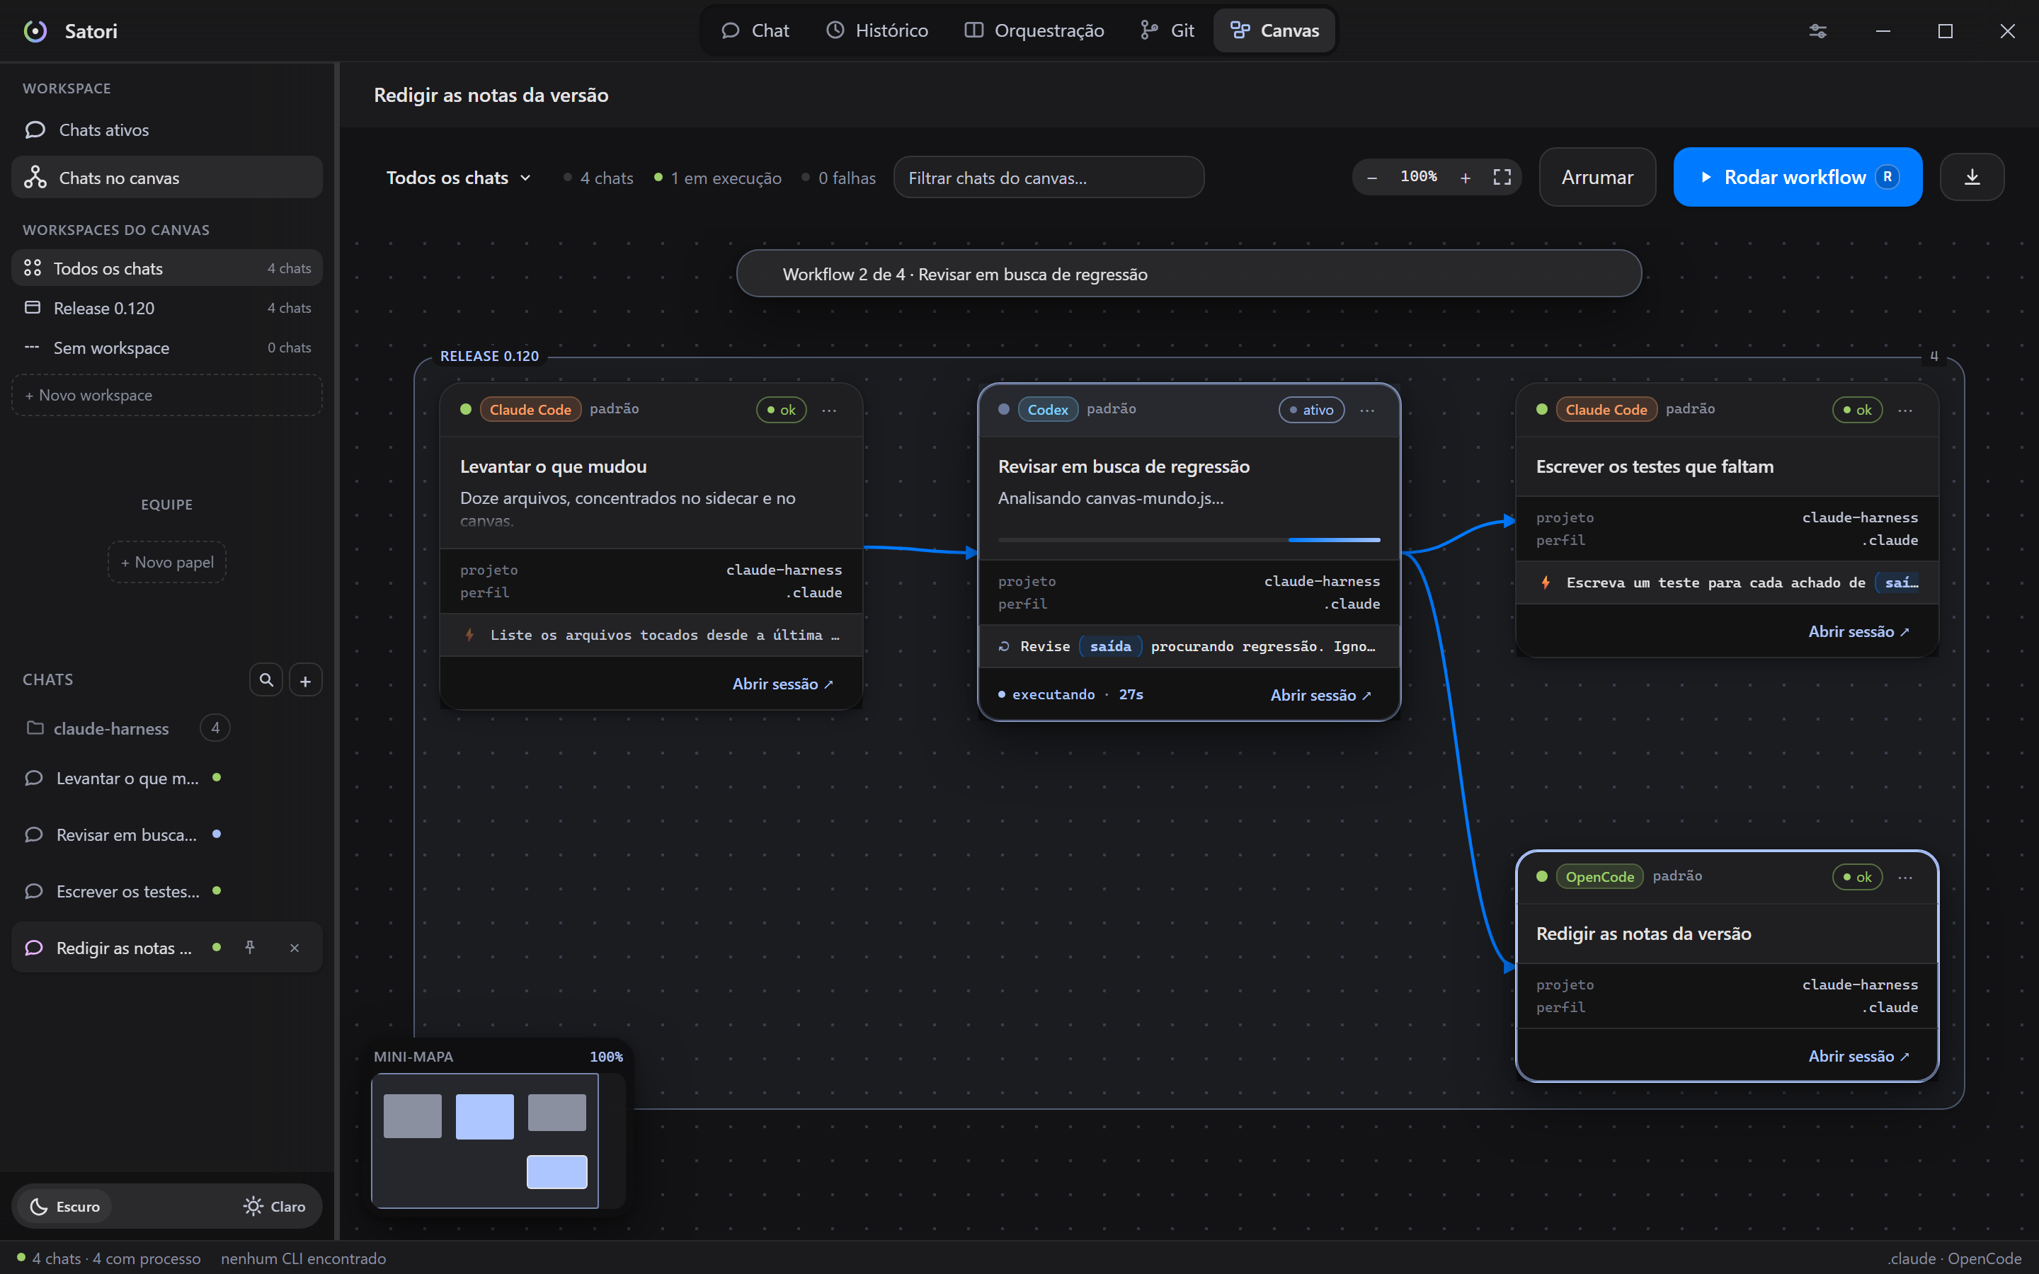2039x1274 pixels.
Task: Click the 100% zoom level value
Action: click(x=1419, y=177)
